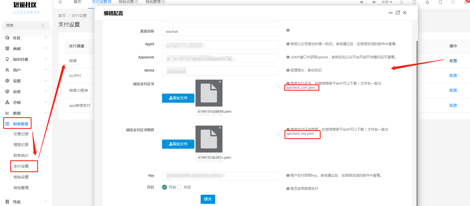Image resolution: width=470 pixels, height=206 pixels.
Task: Click the 6196151638698.pem file thumbnail
Action: 209,93
